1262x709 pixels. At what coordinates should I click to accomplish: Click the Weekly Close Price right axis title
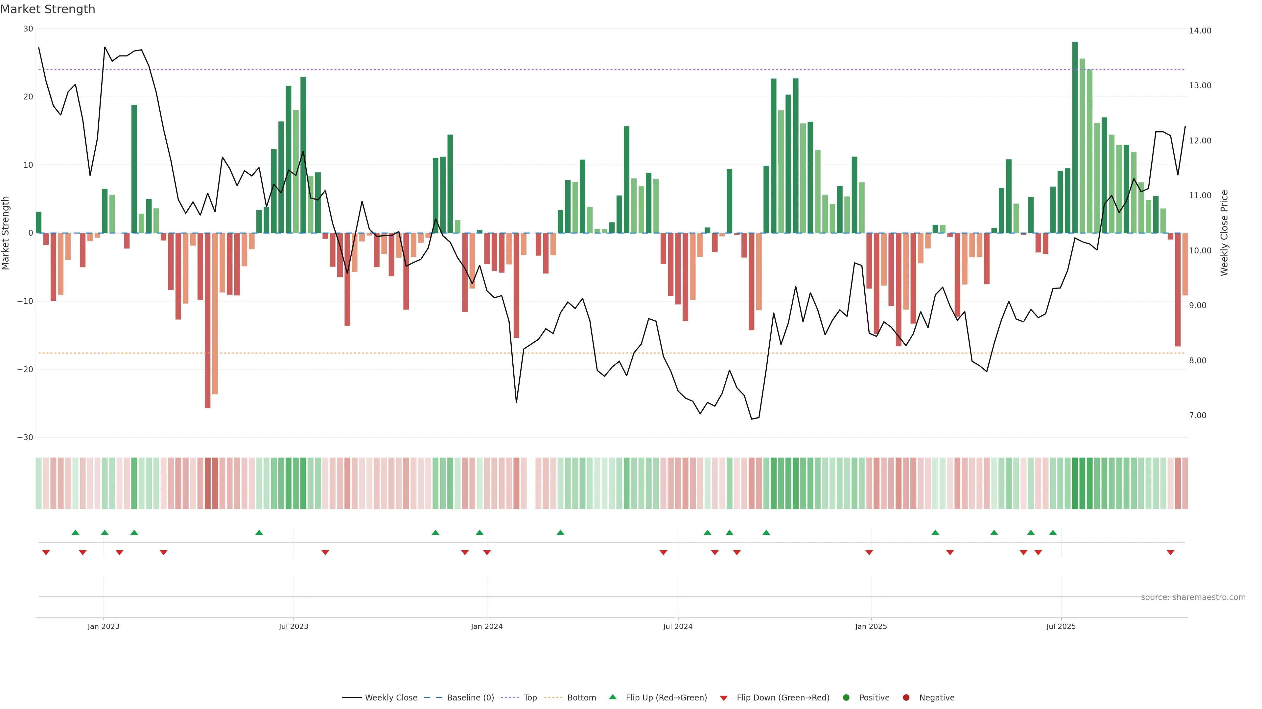1224,233
